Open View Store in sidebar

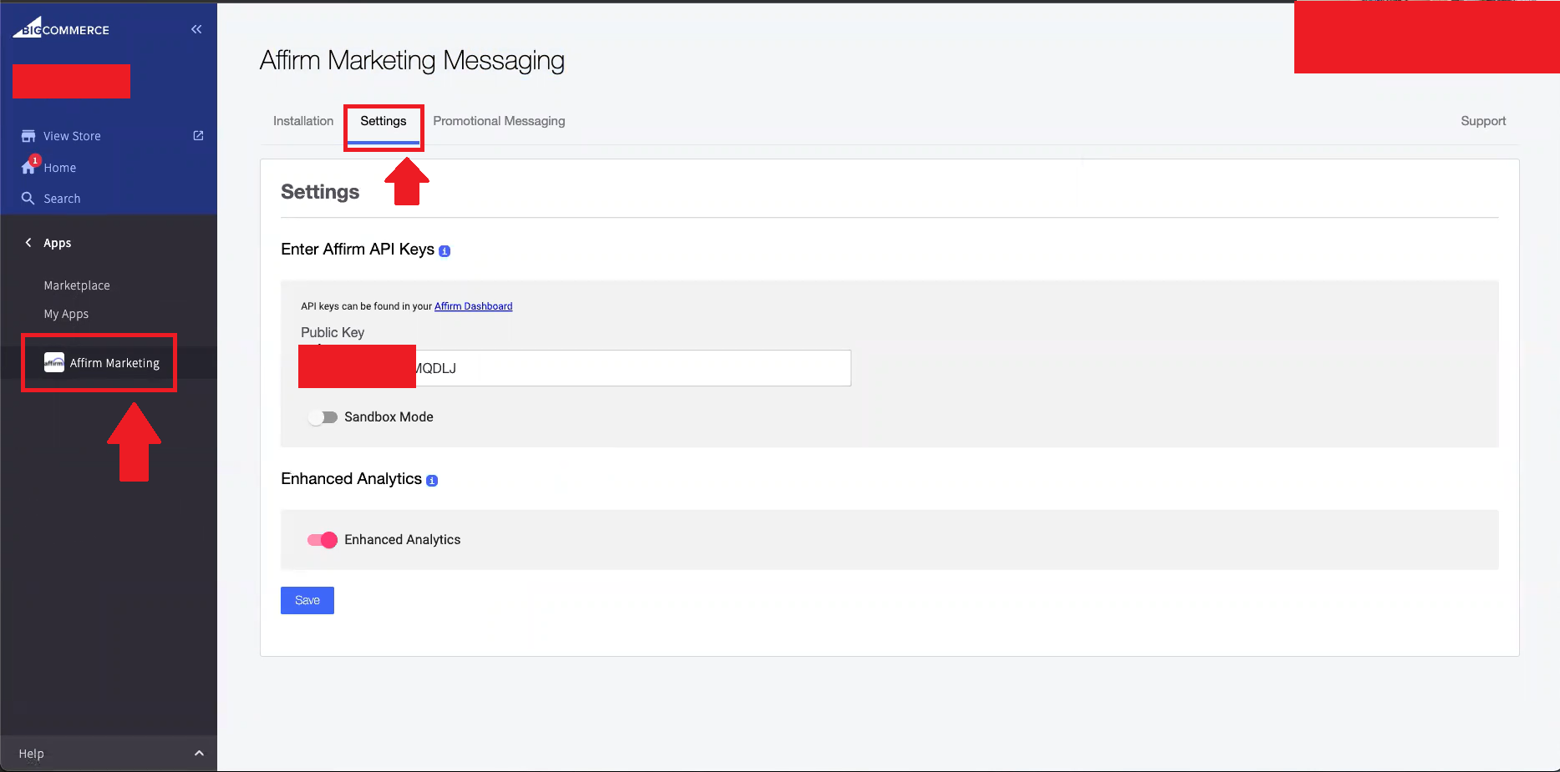point(72,136)
